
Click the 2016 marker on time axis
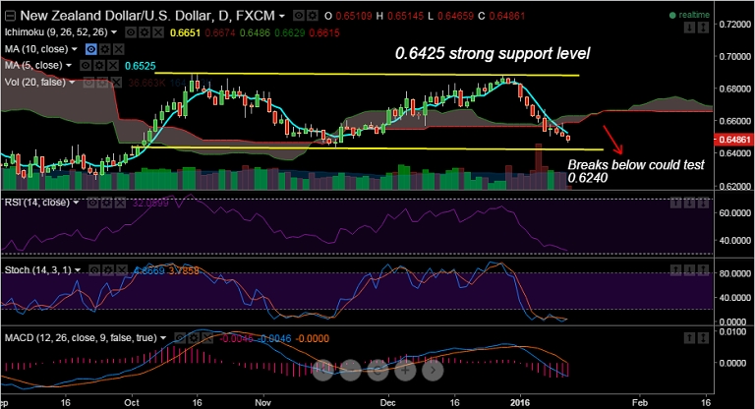[x=520, y=402]
